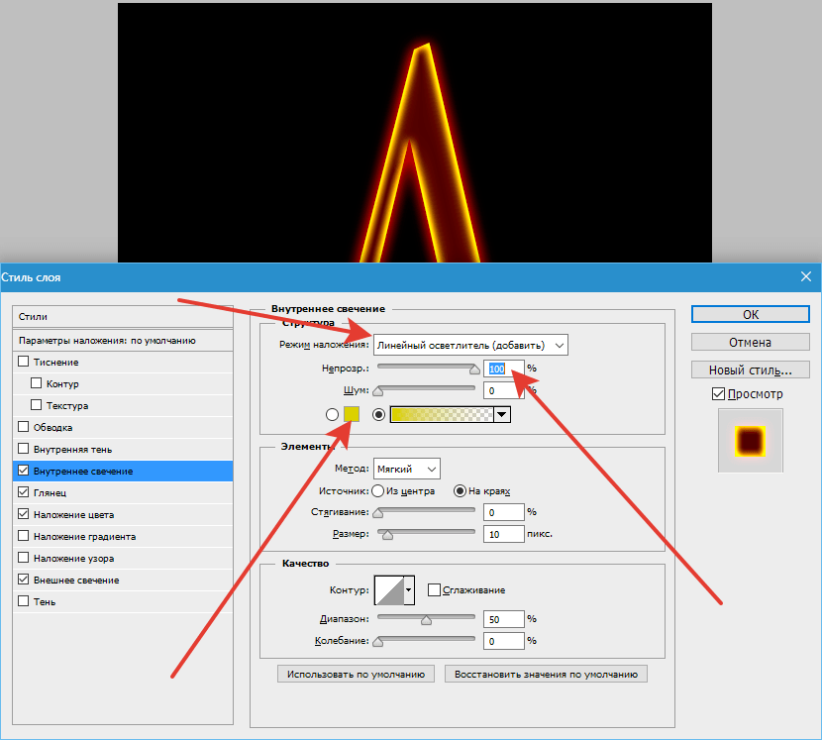The width and height of the screenshot is (822, 740).
Task: Click the Размер size input field
Action: tap(504, 534)
